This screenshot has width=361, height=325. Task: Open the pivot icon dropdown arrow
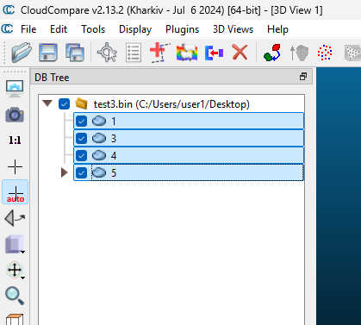(x=23, y=278)
